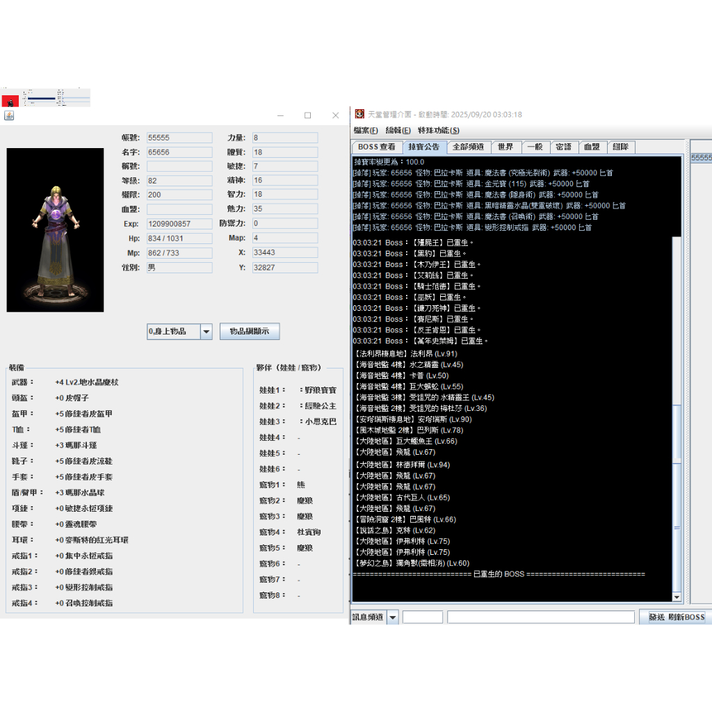Viewport: 712px width, 712px height.
Task: Click the Java icon in left window title bar
Action: click(x=9, y=115)
